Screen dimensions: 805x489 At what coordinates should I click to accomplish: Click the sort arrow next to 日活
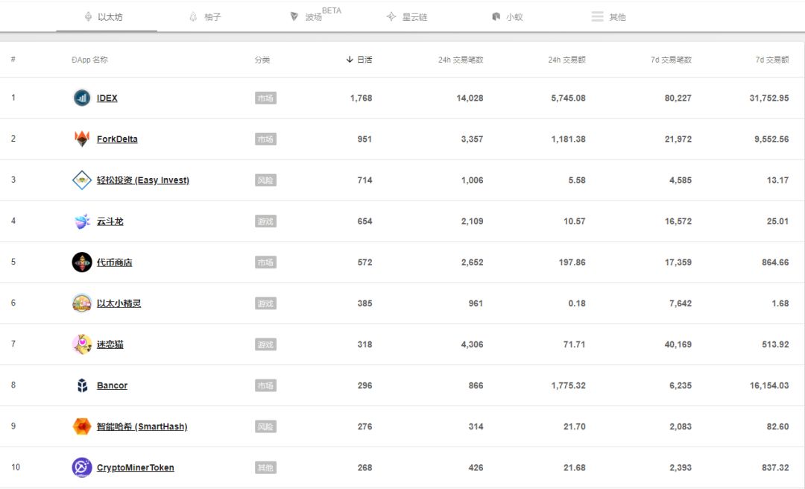click(x=350, y=60)
